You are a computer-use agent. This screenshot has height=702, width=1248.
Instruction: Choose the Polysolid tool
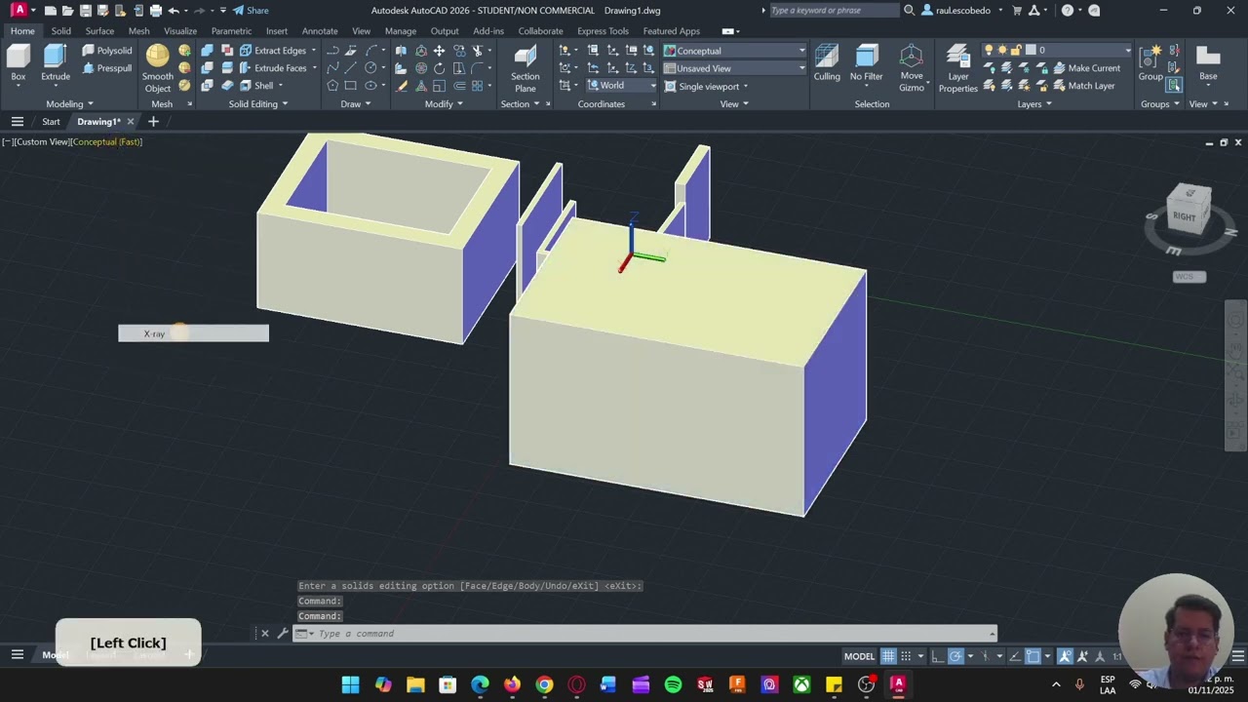[x=106, y=51]
